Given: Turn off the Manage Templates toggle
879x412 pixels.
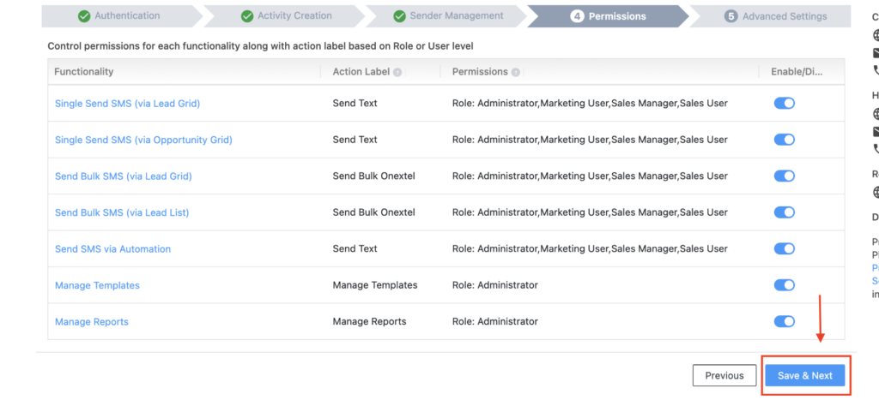Looking at the screenshot, I should pos(785,285).
